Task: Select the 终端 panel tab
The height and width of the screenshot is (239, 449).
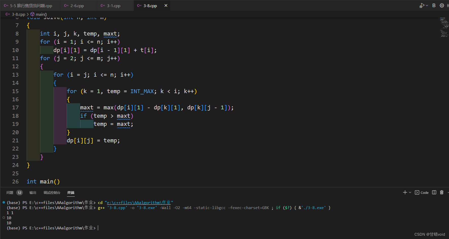Action: coord(71,193)
